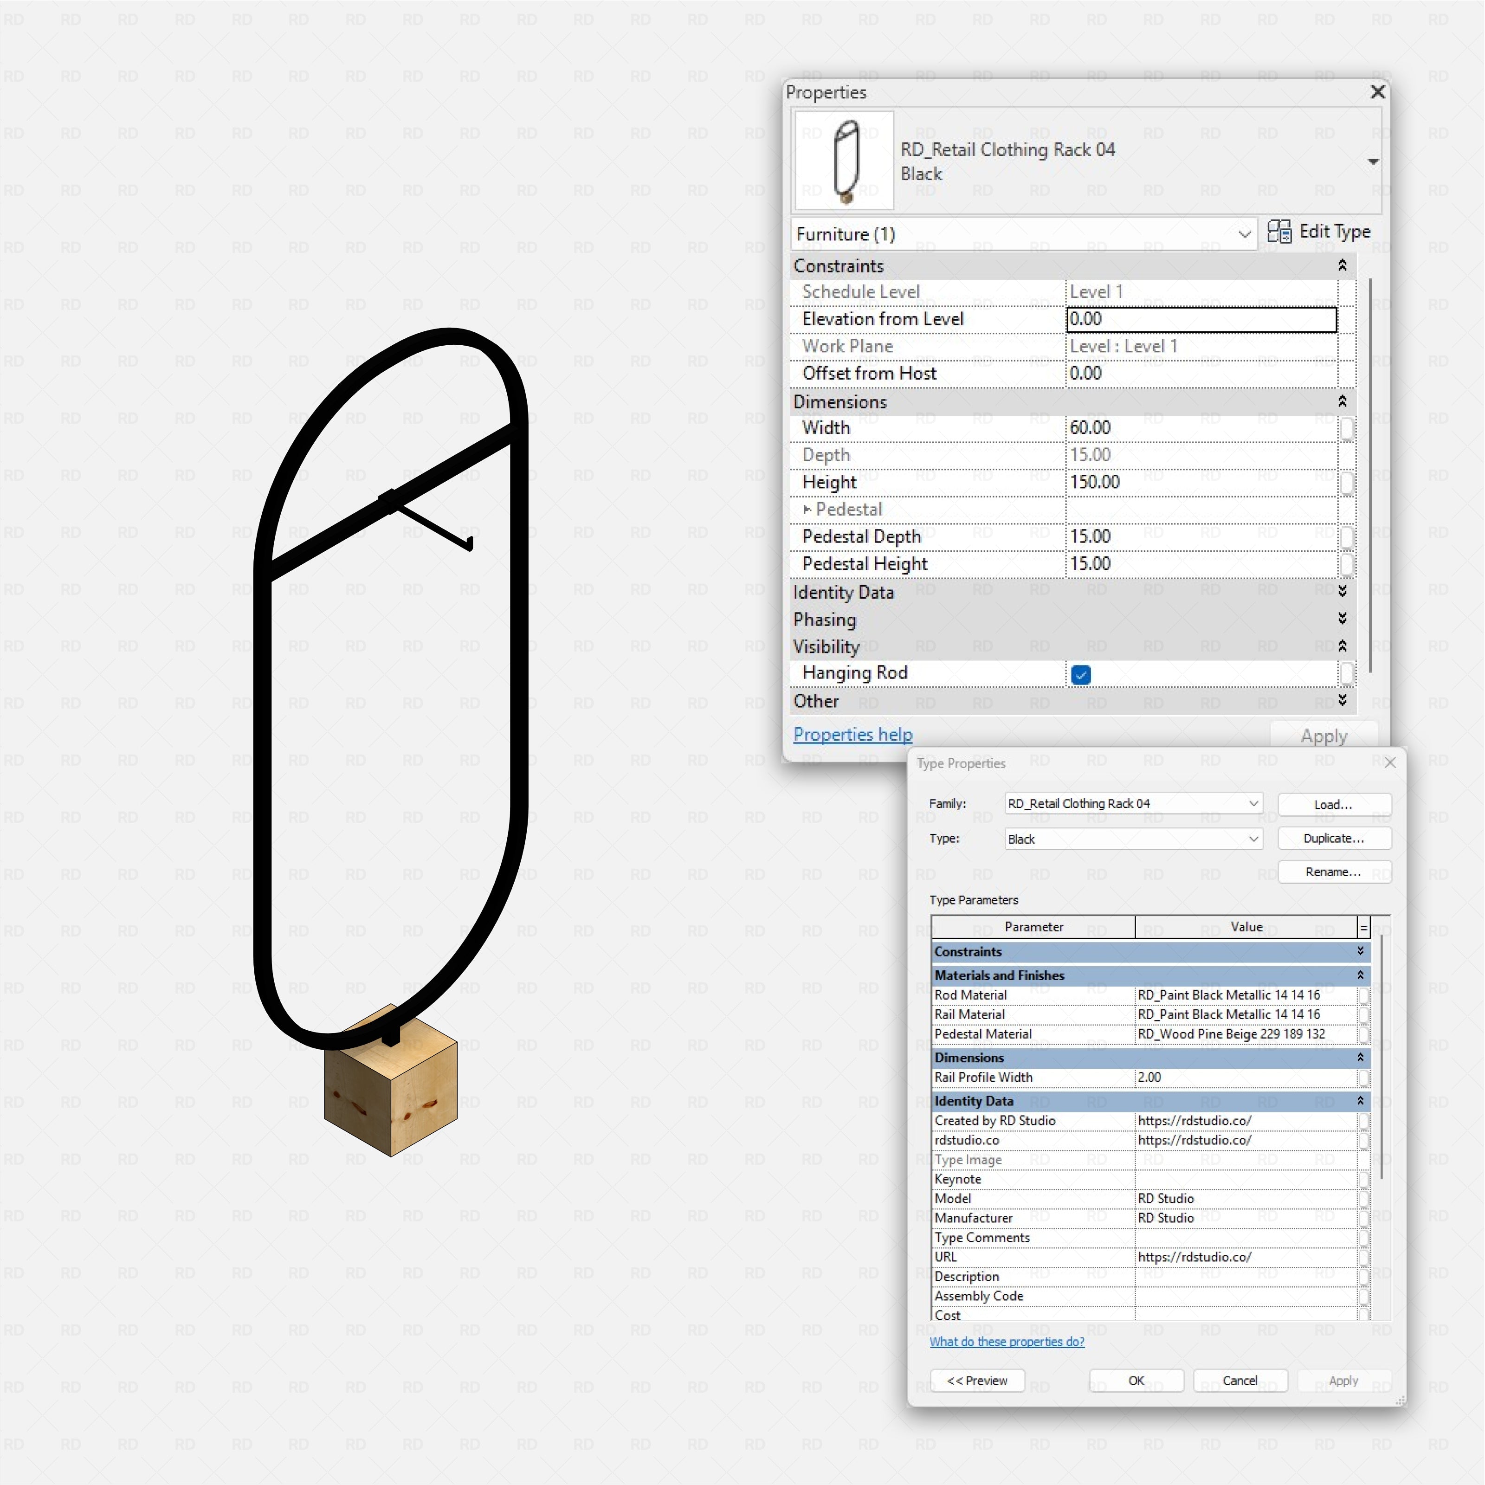Click associate parameter button for Pedestal Depth

[x=1347, y=537]
